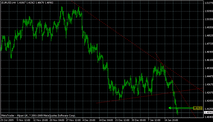Select the low price value 1.40670
Image resolution: width=213 pixels, height=122 pixels.
[40, 3]
